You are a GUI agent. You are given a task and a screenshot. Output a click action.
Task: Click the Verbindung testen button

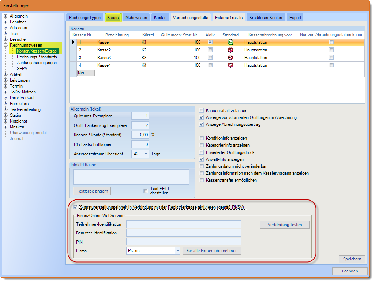(284, 224)
